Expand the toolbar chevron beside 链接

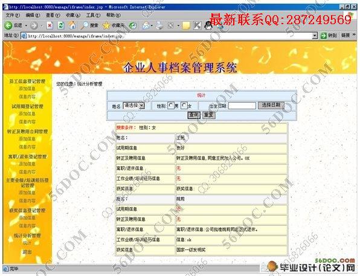[354, 35]
